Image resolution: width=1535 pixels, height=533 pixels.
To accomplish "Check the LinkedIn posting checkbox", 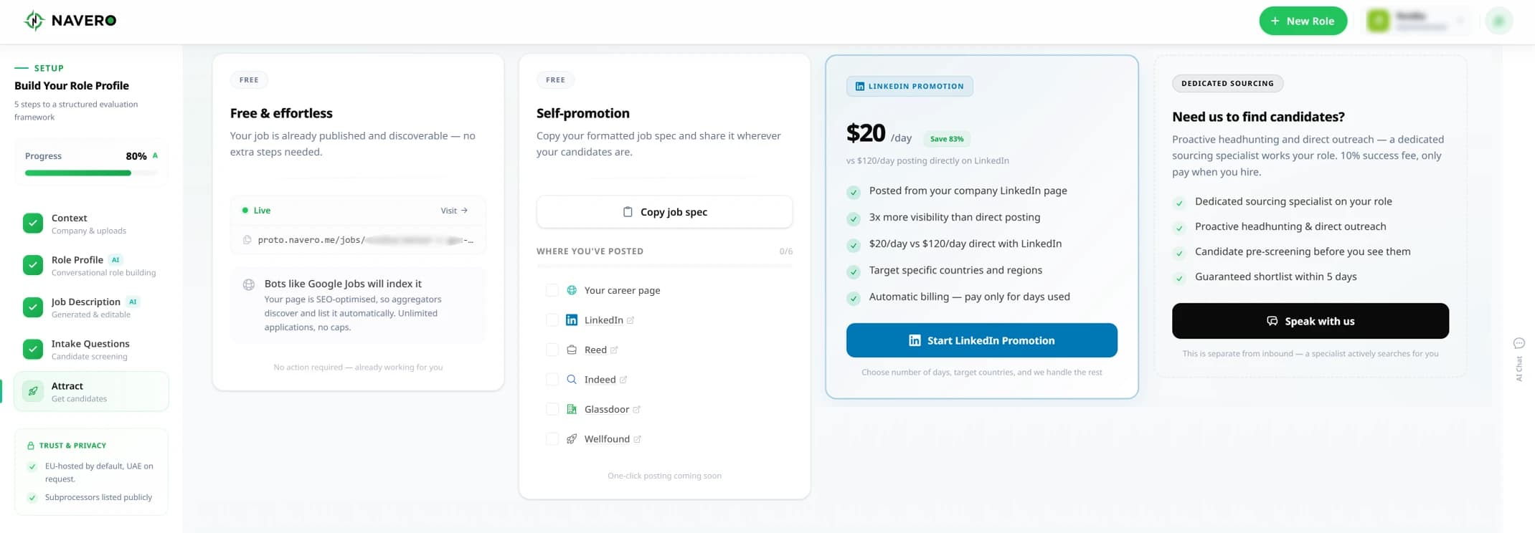I will pos(552,320).
